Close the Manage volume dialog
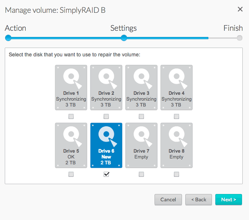This screenshot has height=220, width=249. click(240, 9)
